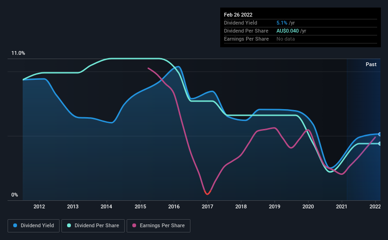
Task: Click the Dividend Yield tooltip row label
Action: (241, 23)
